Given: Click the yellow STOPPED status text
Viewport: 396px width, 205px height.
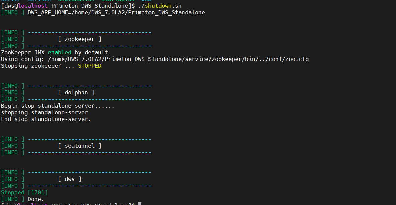Looking at the screenshot, I should (89, 66).
